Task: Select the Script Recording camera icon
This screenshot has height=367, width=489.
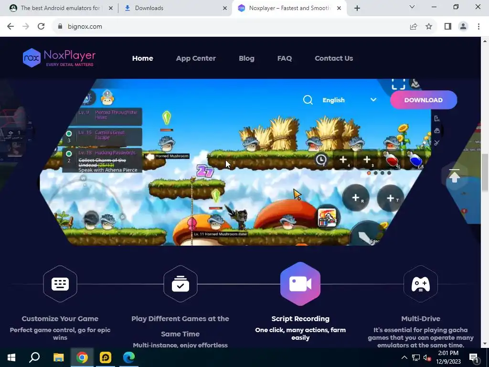Action: tap(300, 284)
